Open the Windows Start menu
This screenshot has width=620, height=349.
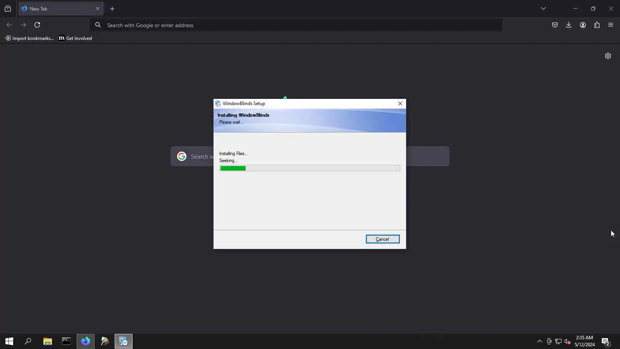pyautogui.click(x=9, y=341)
